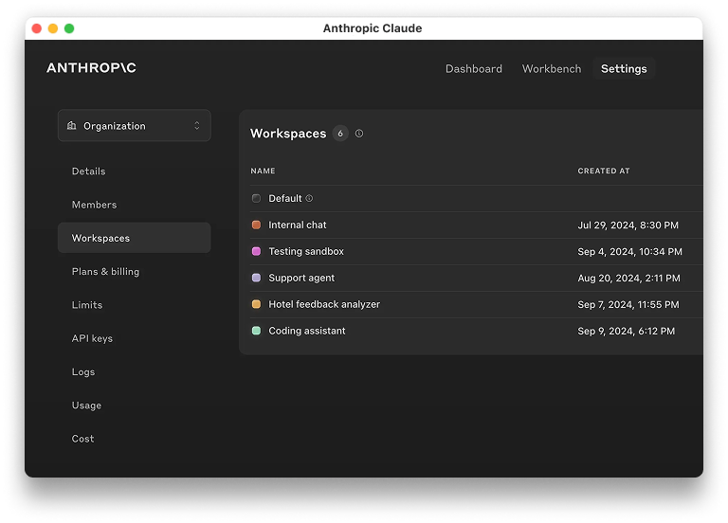Image resolution: width=728 pixels, height=523 pixels.
Task: Select the Settings tab
Action: 624,68
